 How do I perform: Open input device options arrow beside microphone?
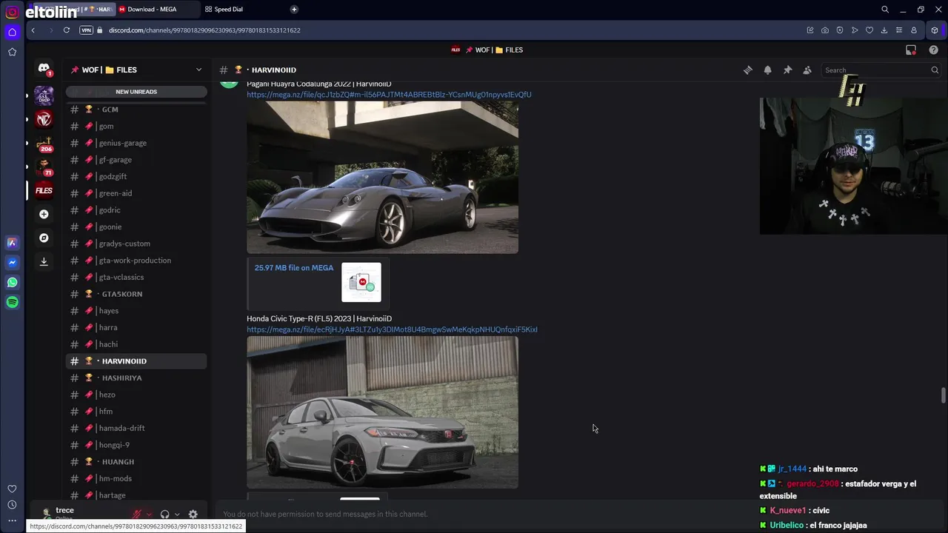click(x=149, y=514)
